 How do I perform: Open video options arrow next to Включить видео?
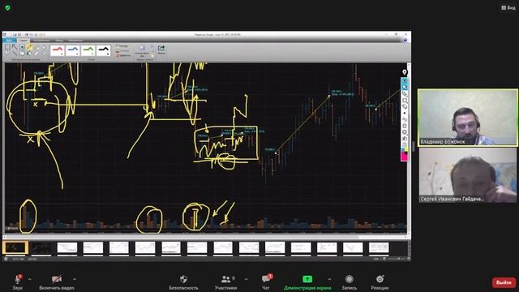click(74, 279)
